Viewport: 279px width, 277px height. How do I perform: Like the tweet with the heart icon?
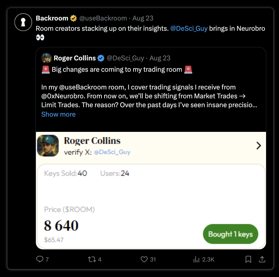144,259
